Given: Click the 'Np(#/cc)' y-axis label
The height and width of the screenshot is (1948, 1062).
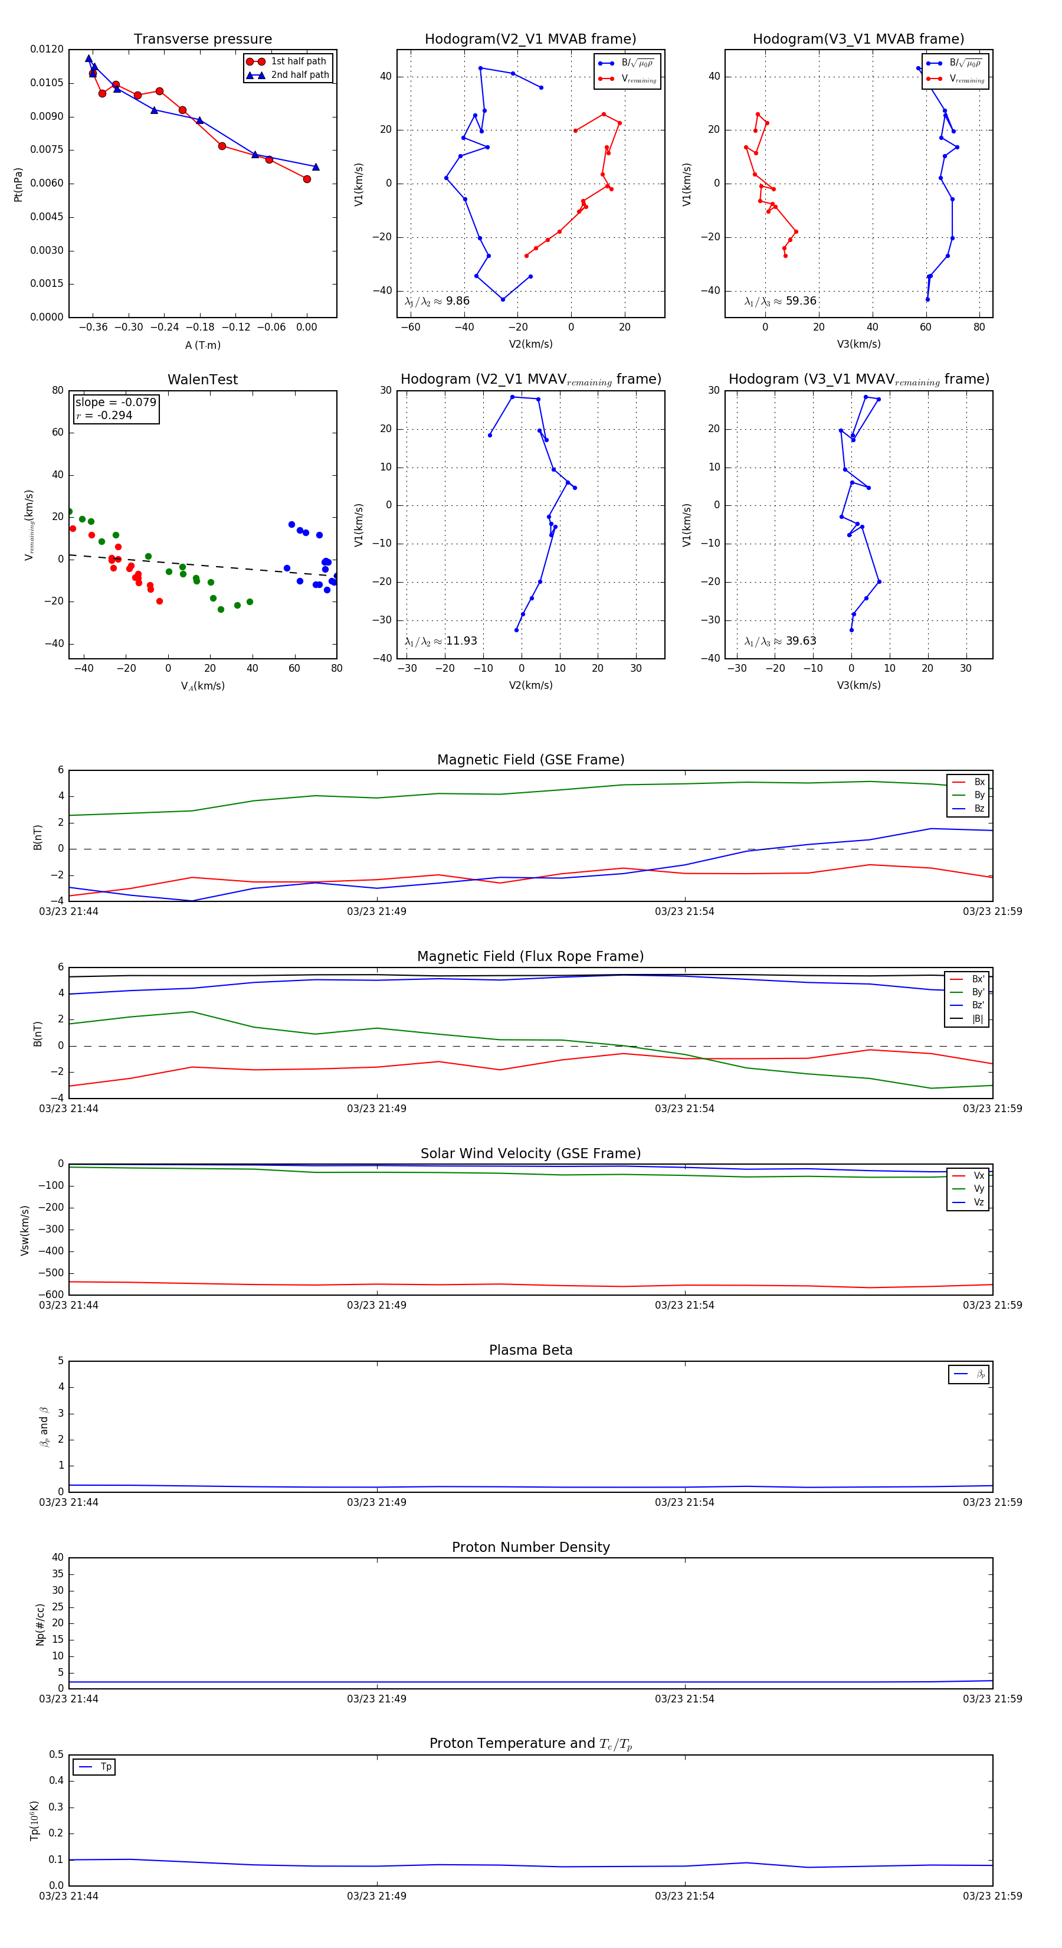Looking at the screenshot, I should pyautogui.click(x=40, y=1625).
